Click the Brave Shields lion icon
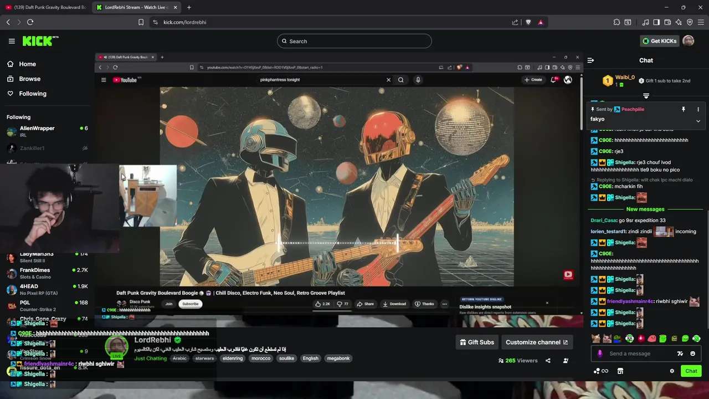Image resolution: width=709 pixels, height=399 pixels. 528,22
